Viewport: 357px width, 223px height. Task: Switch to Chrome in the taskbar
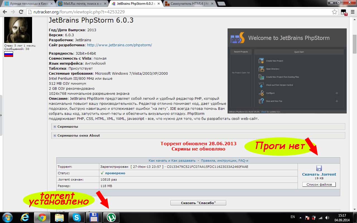point(42,217)
